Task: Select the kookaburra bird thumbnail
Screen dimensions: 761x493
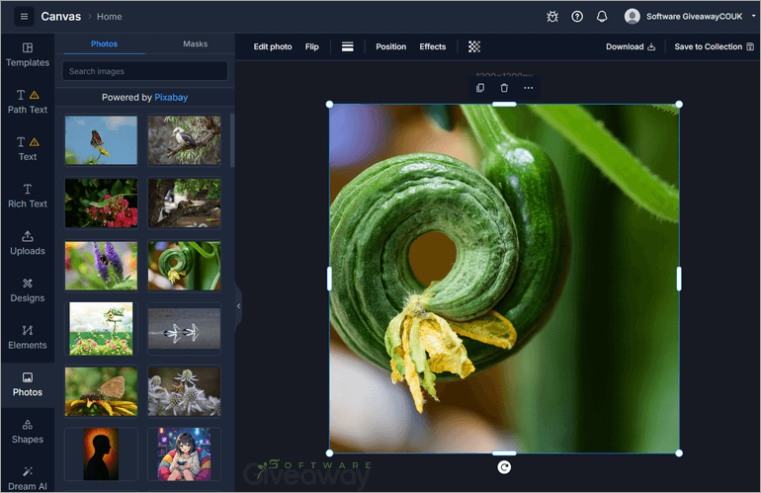Action: pyautogui.click(x=184, y=140)
